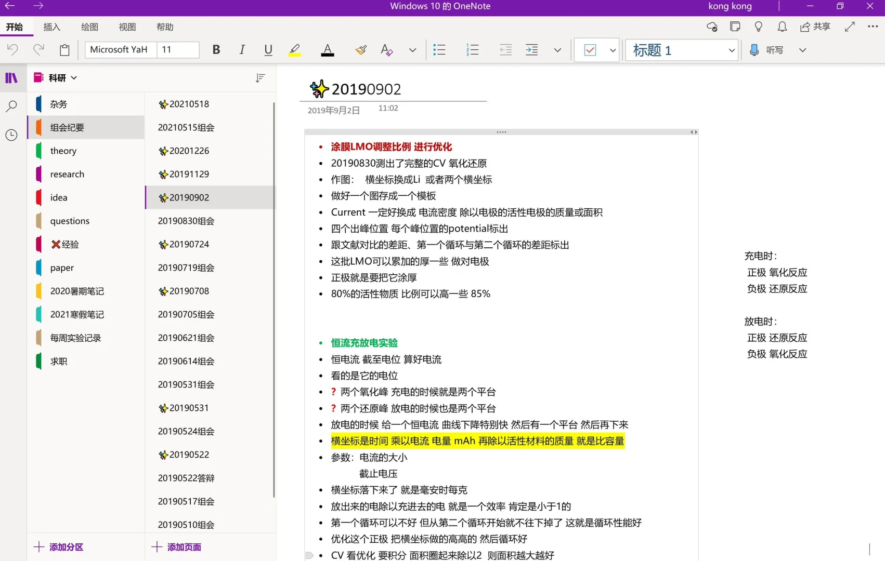This screenshot has height=561, width=885.
Task: Open the page sort icon above the page list
Action: coord(260,78)
